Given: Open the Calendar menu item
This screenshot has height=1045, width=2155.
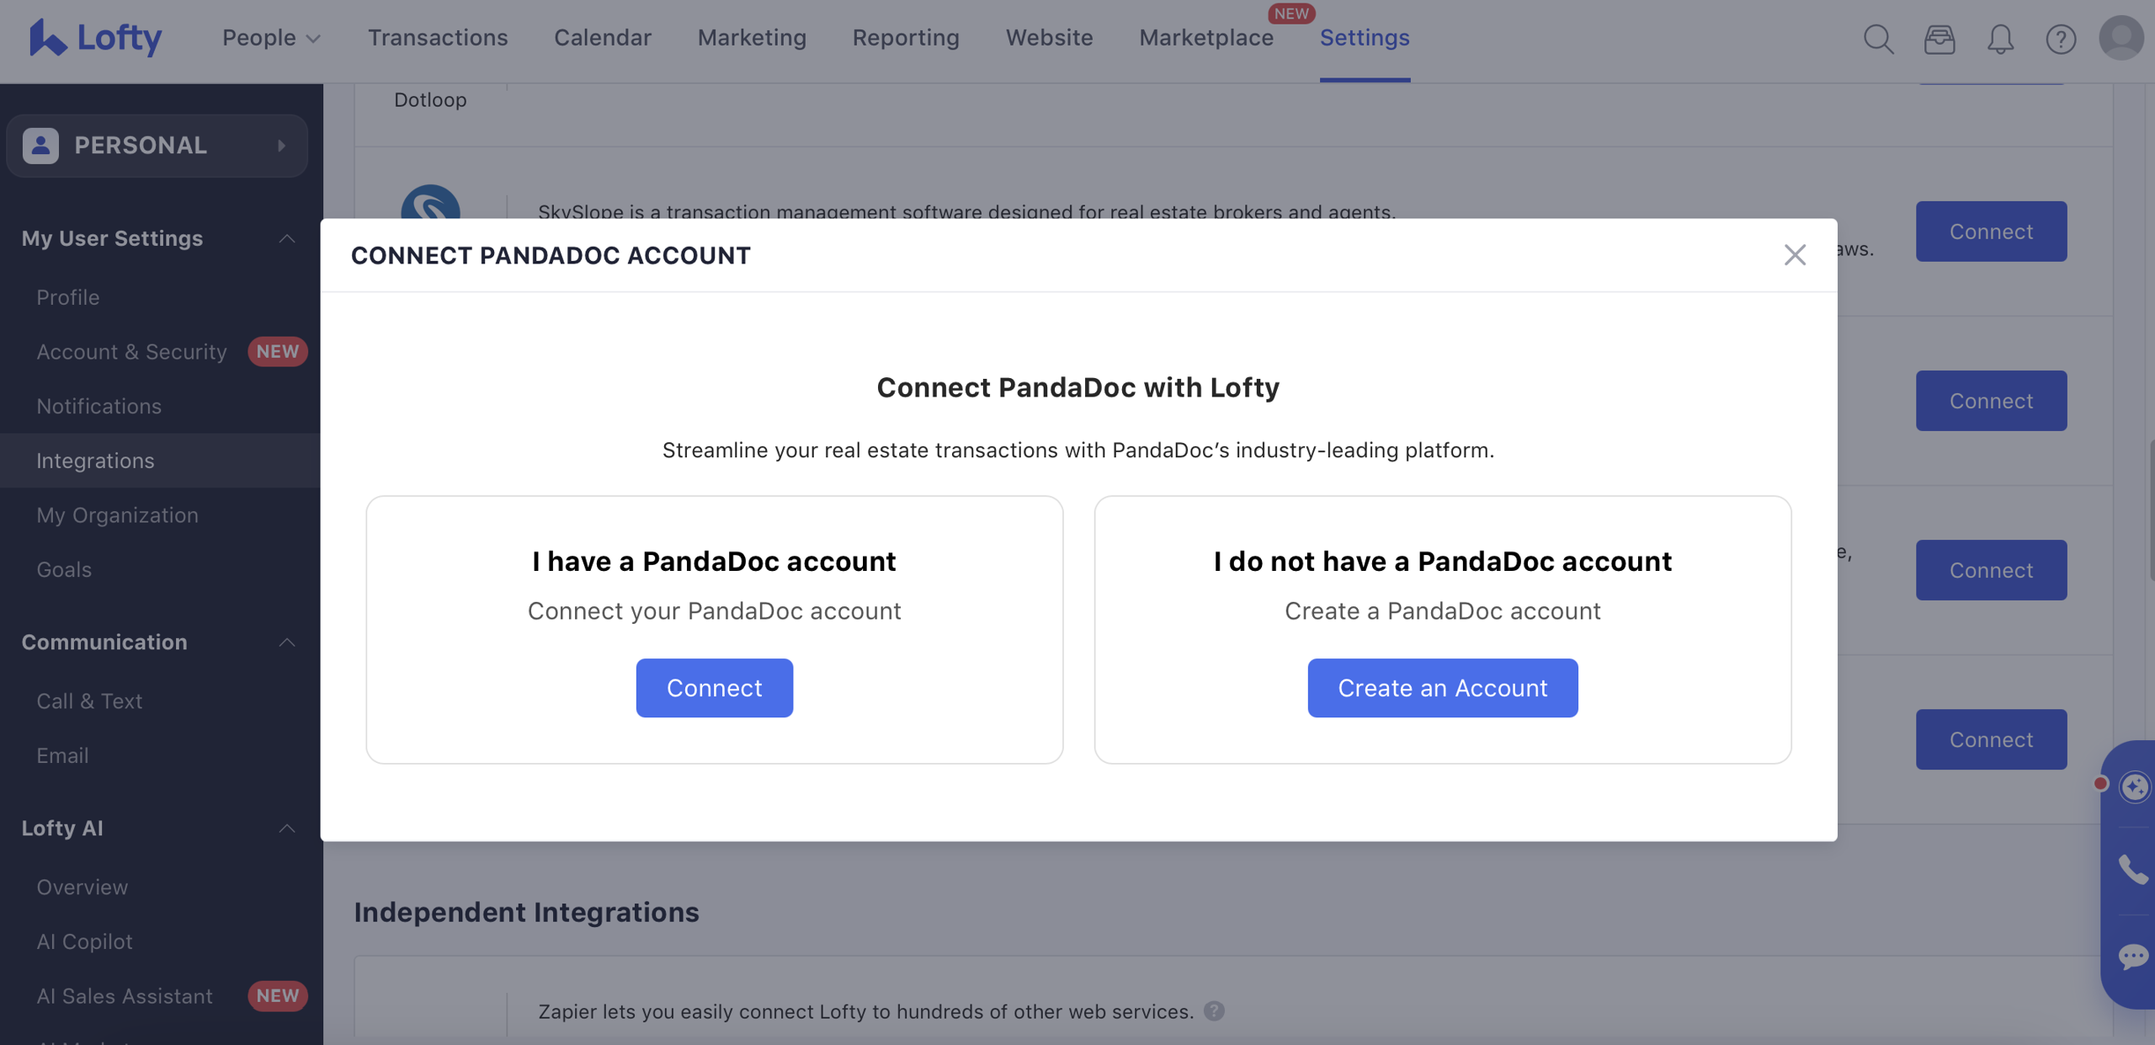Looking at the screenshot, I should tap(602, 37).
